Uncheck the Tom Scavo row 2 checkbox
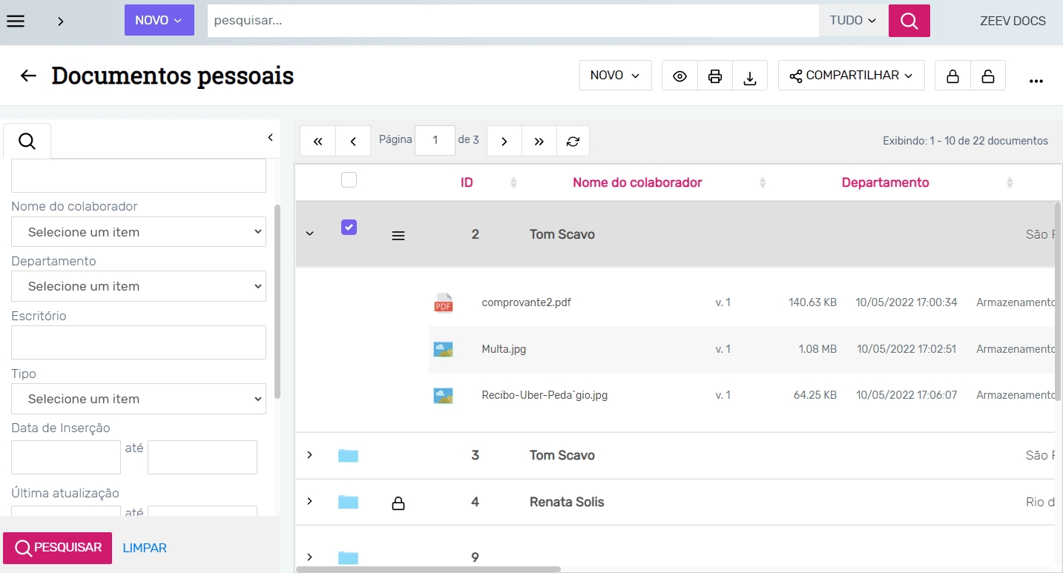The height and width of the screenshot is (573, 1063). point(349,228)
